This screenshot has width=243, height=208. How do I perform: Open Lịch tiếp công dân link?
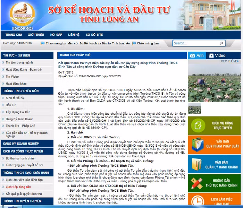[18, 187]
